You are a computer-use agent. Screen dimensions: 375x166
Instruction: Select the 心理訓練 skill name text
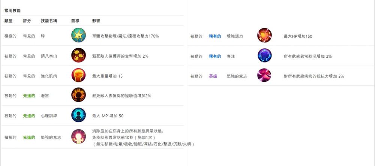(49, 116)
